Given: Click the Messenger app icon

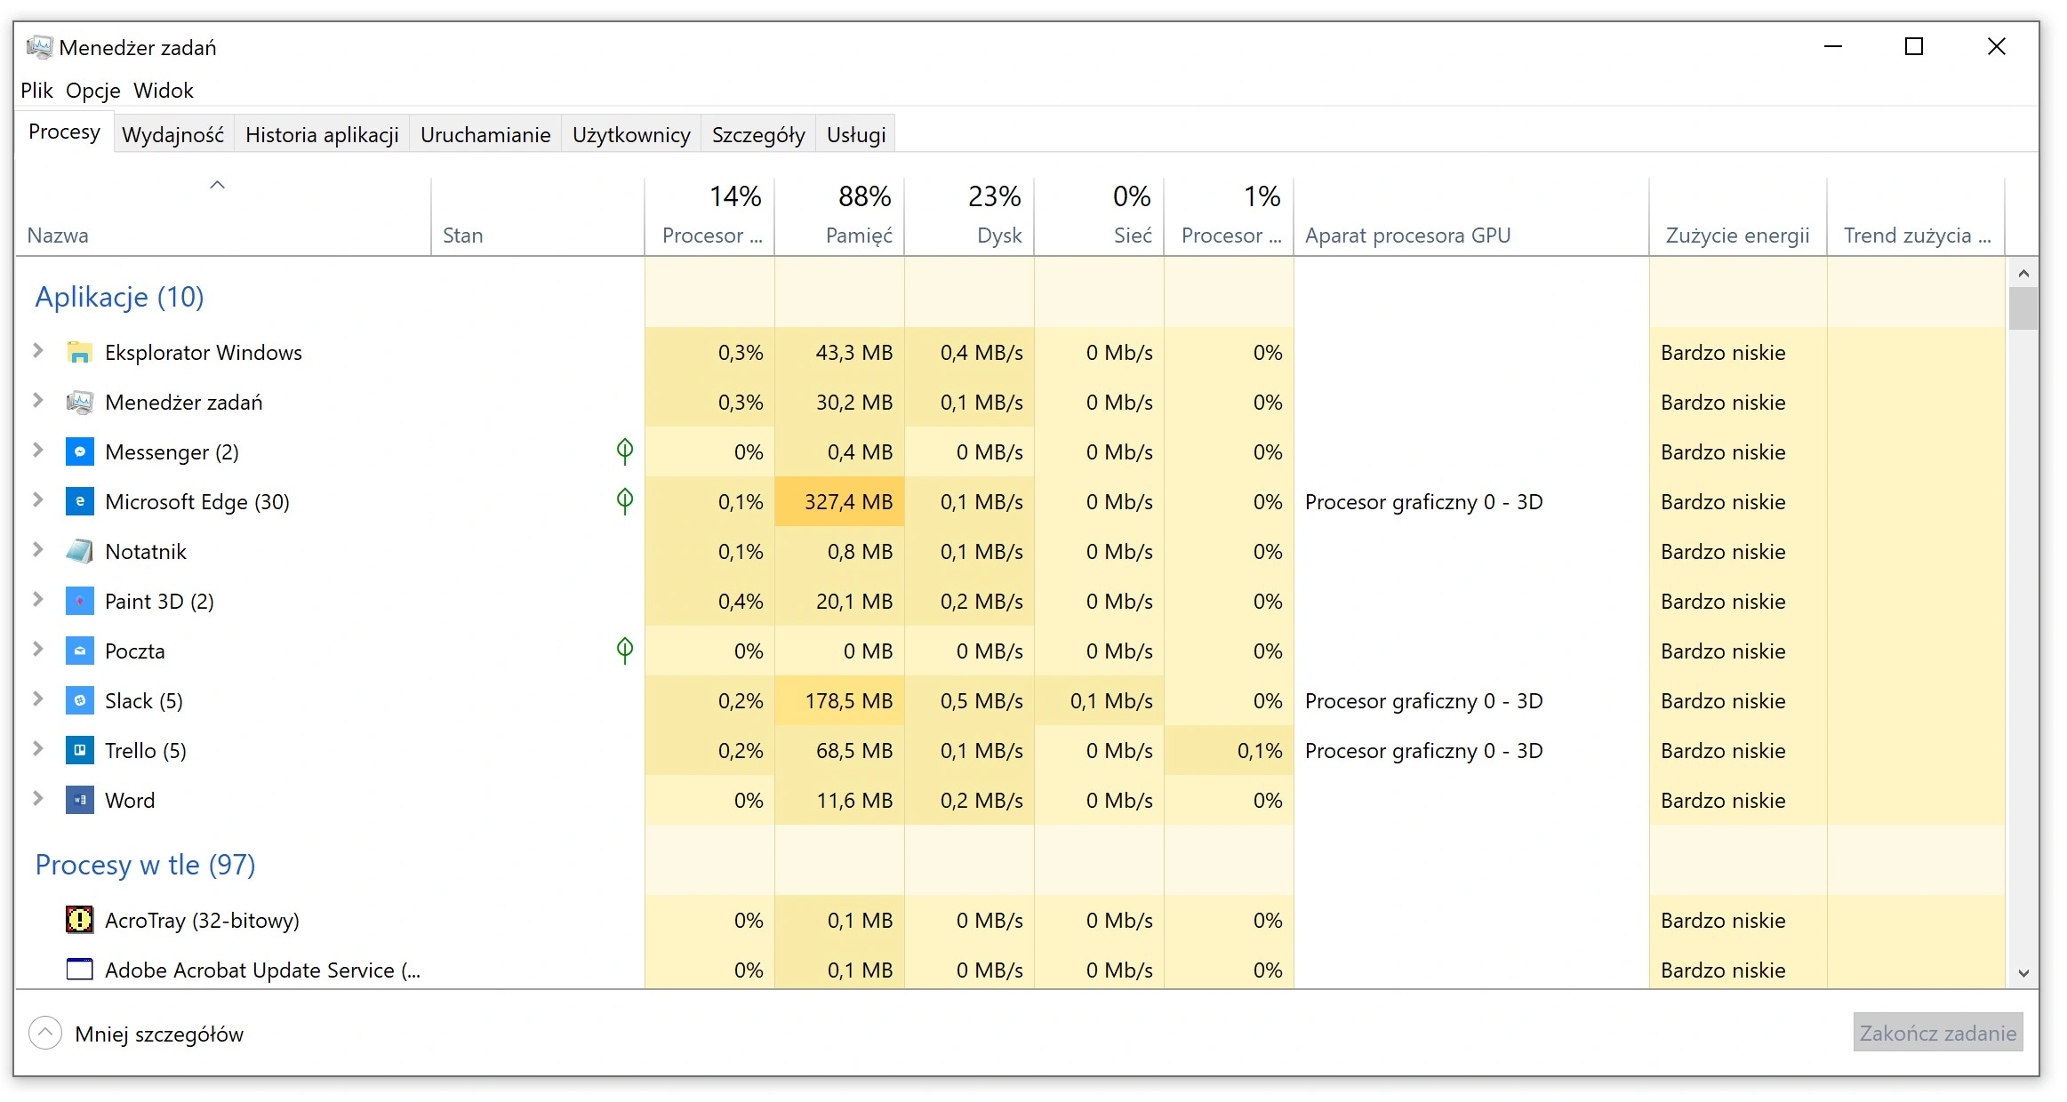Looking at the screenshot, I should pos(80,452).
